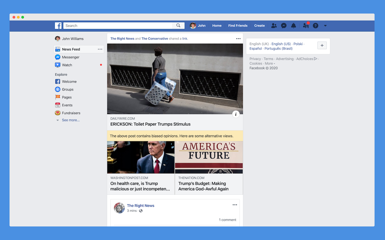Open options menu for shared link post
The width and height of the screenshot is (385, 240).
pyautogui.click(x=238, y=38)
